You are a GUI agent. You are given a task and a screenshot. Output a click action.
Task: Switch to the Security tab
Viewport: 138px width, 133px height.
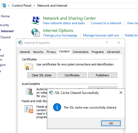click(x=38, y=52)
